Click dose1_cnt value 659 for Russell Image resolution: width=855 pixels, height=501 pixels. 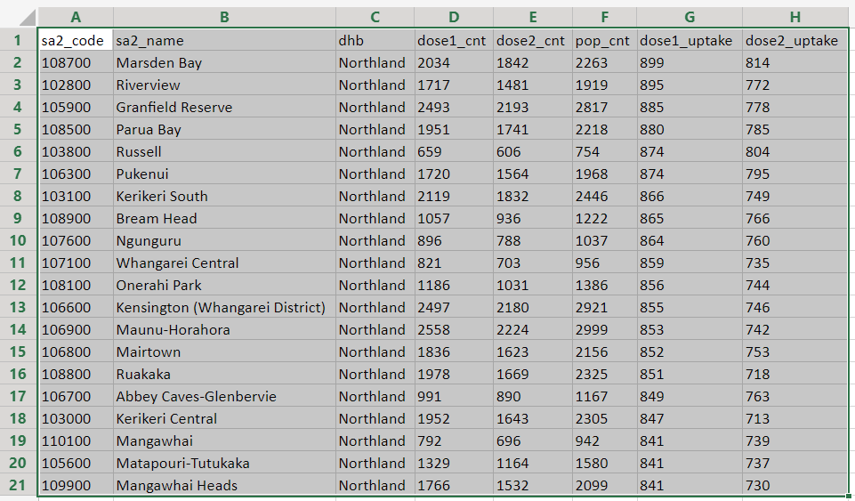(453, 152)
